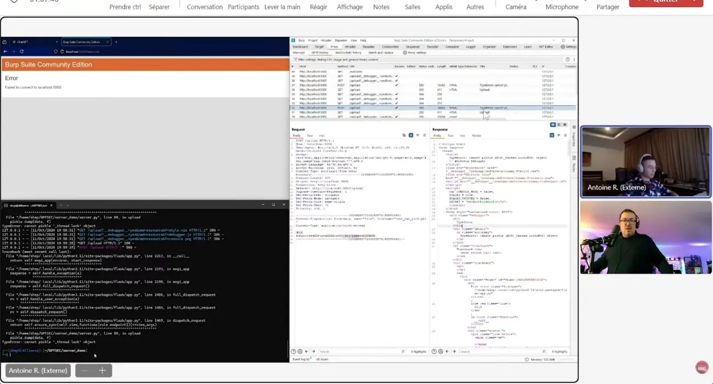Image resolution: width=713 pixels, height=384 pixels.
Task: Click the Request panel search field
Action: tap(362, 351)
